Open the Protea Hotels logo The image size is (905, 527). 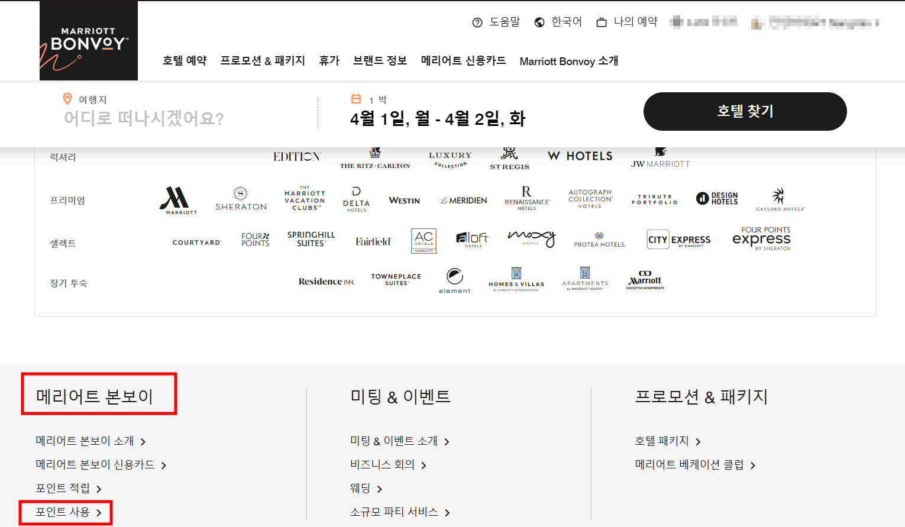point(600,241)
